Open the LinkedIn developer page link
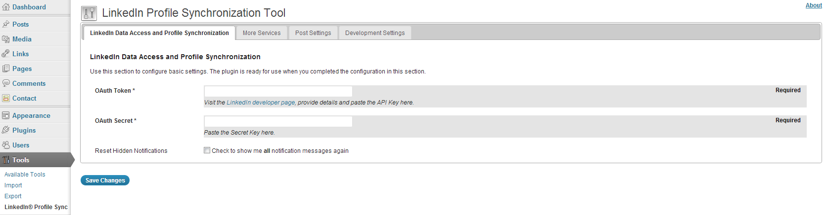 [261, 103]
